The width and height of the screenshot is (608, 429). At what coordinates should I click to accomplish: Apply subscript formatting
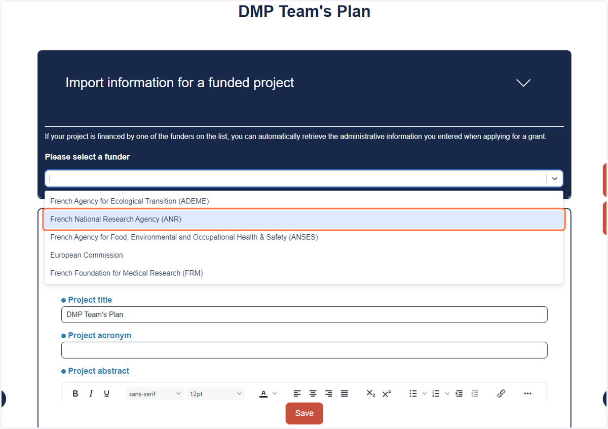pos(371,394)
